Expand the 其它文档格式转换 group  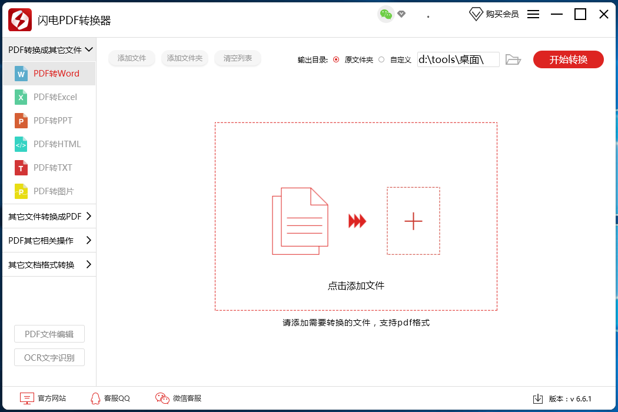click(x=49, y=264)
